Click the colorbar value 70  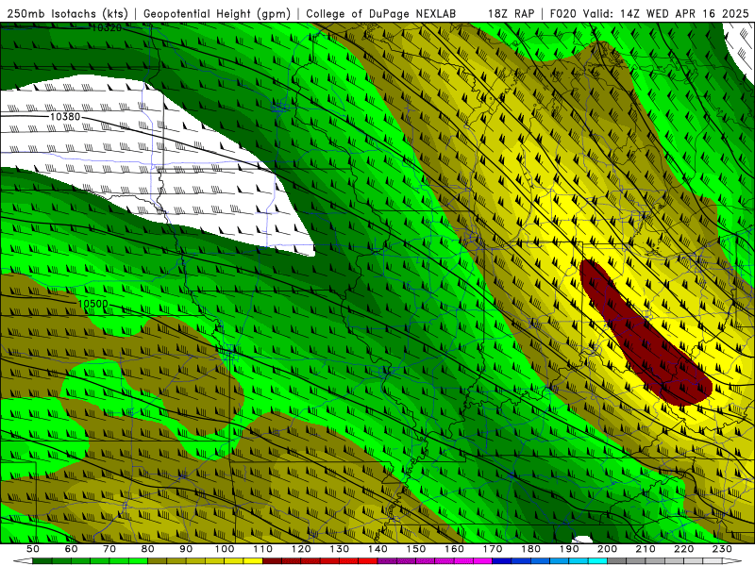(109, 549)
